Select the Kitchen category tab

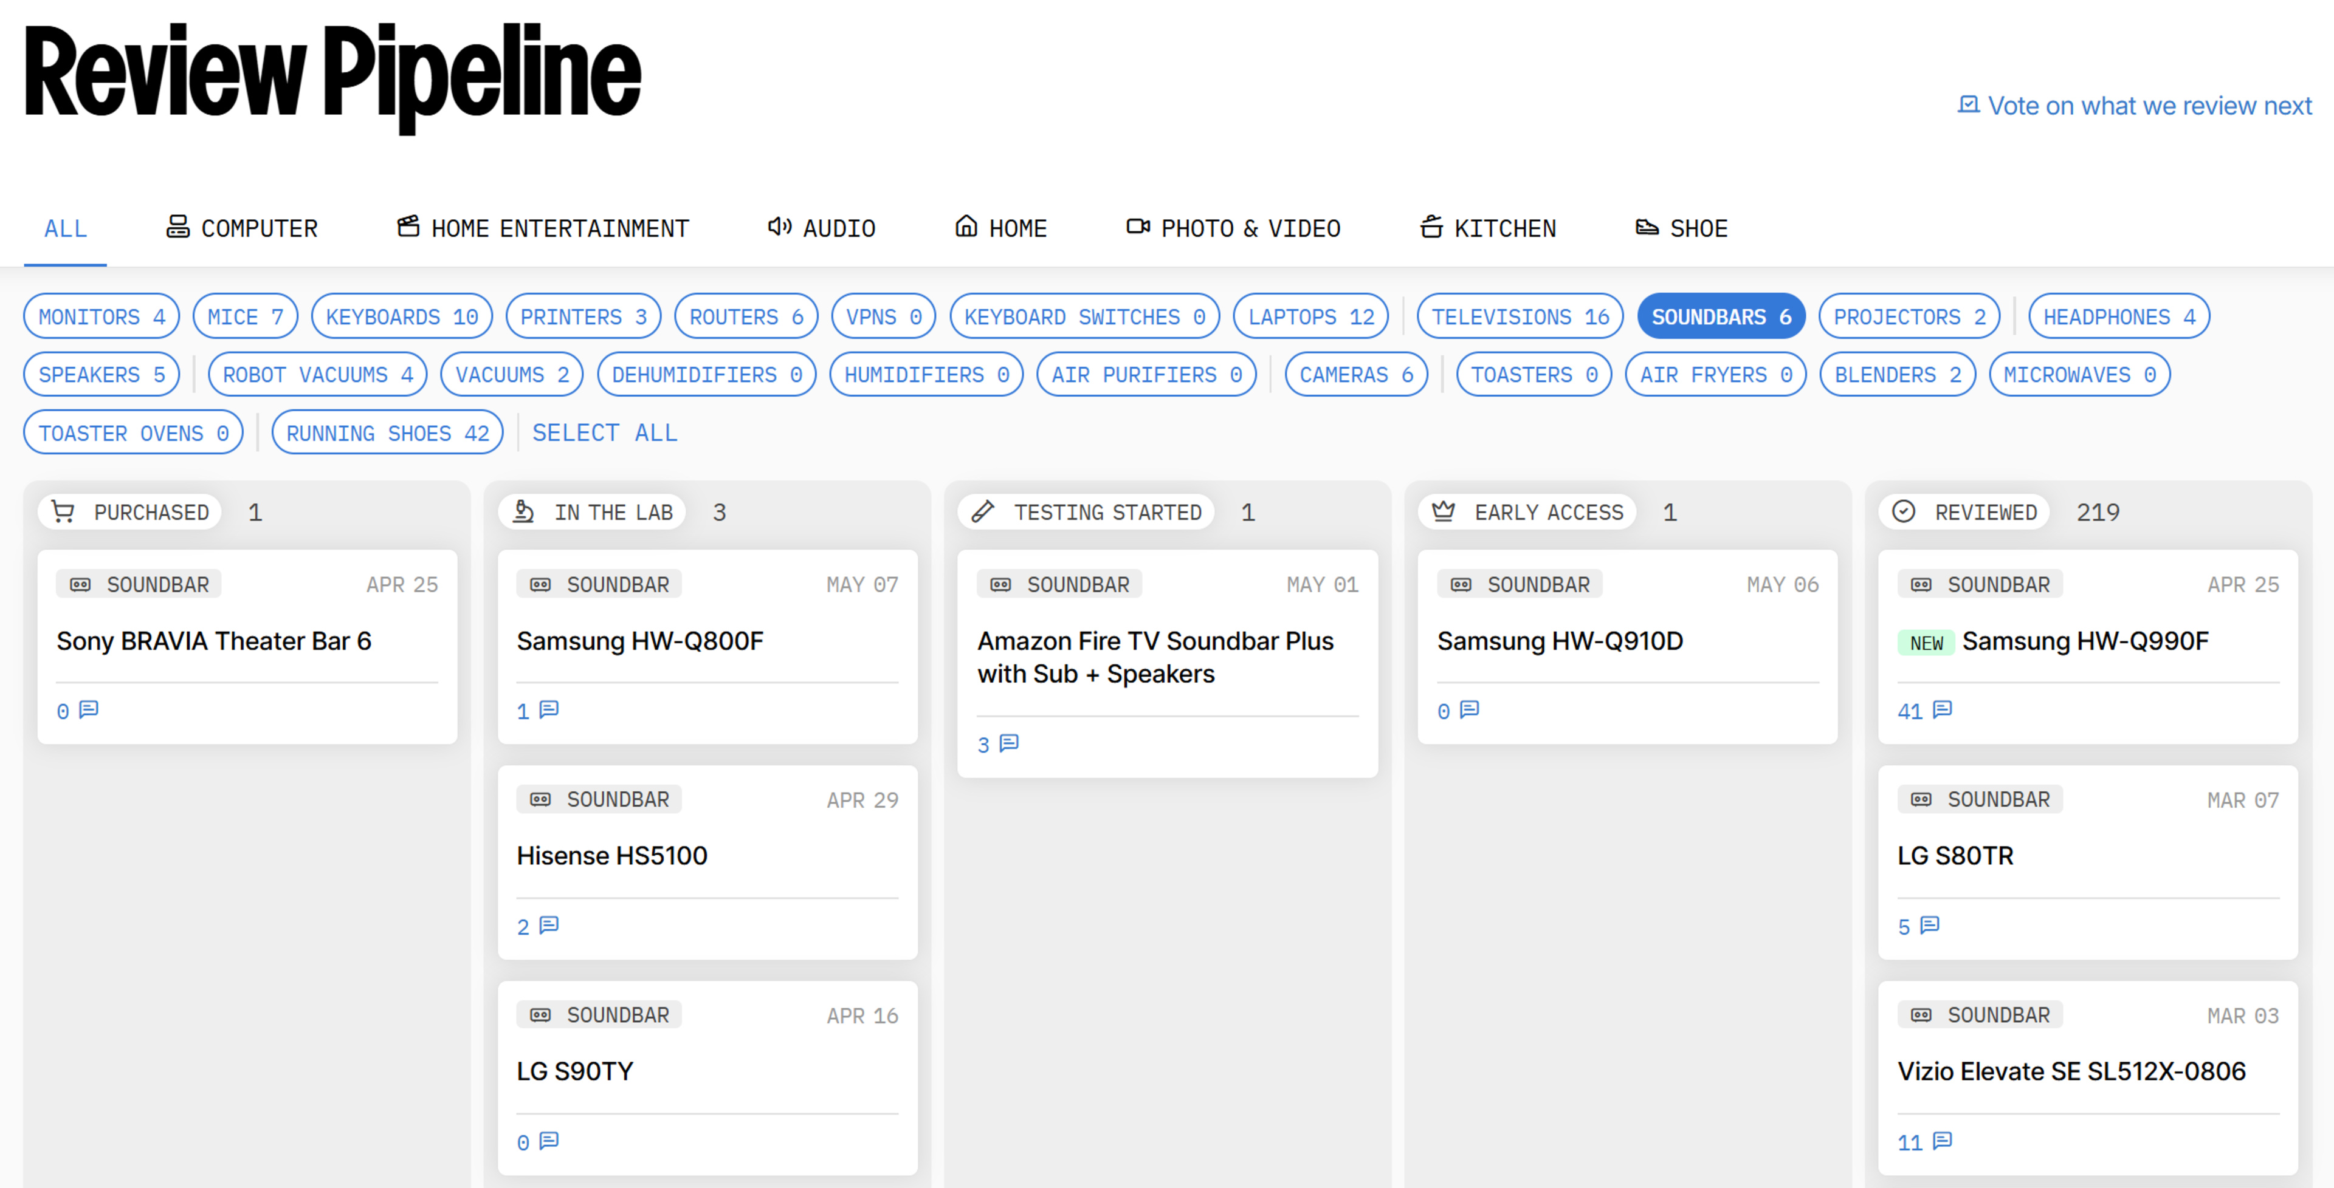tap(1488, 228)
